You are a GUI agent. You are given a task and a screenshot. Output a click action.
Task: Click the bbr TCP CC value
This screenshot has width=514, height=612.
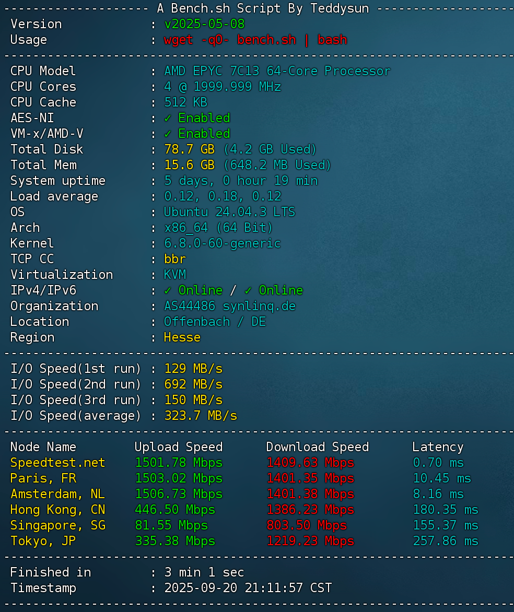[x=175, y=259]
